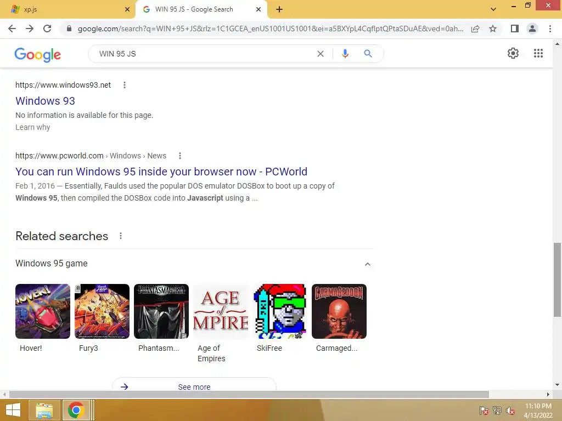This screenshot has height=421, width=562.
Task: Collapse the Windows 95 game section
Action: pos(367,264)
